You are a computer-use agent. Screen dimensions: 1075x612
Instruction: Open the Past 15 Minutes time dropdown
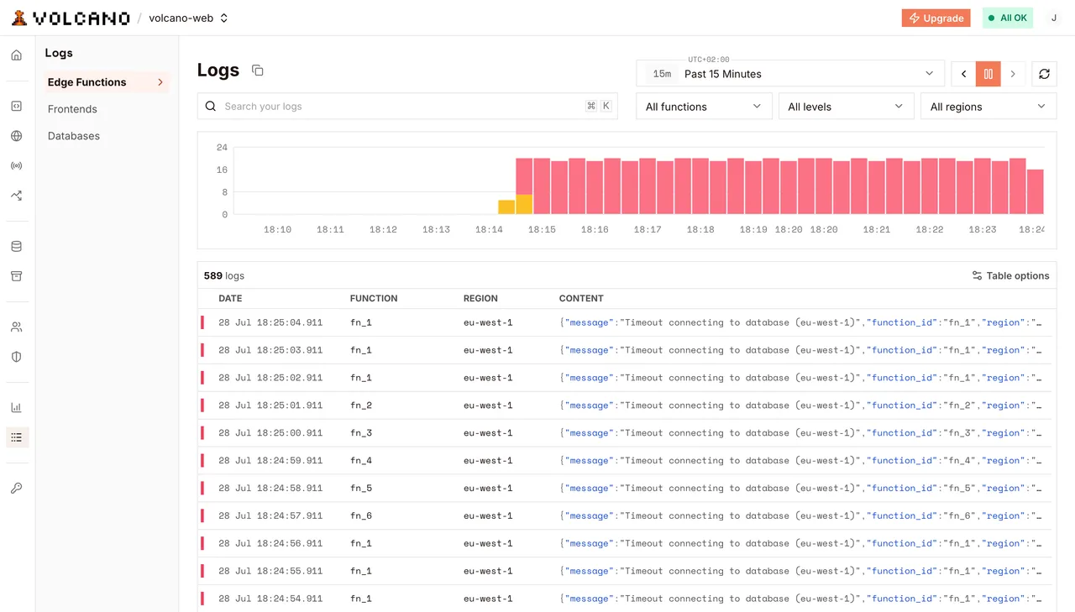click(x=790, y=74)
